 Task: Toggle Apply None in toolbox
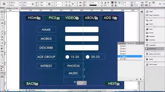tap(2, 73)
